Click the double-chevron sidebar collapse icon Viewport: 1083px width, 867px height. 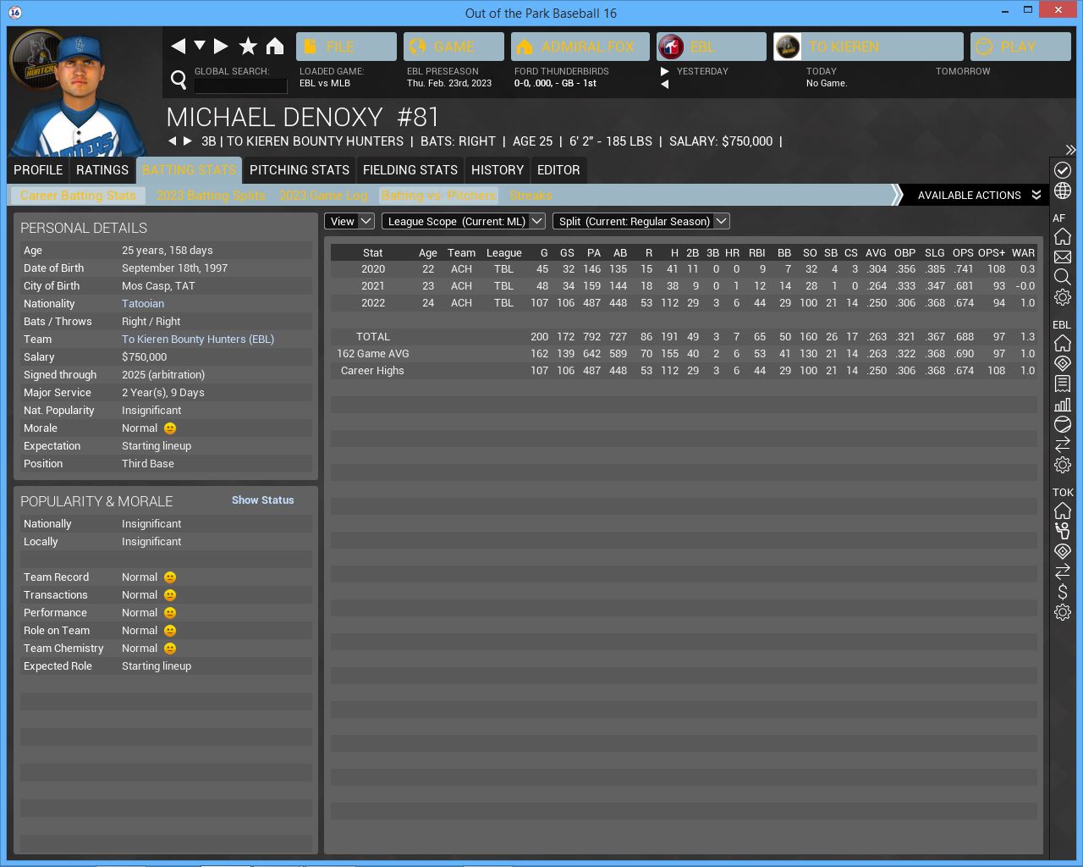coord(1070,150)
